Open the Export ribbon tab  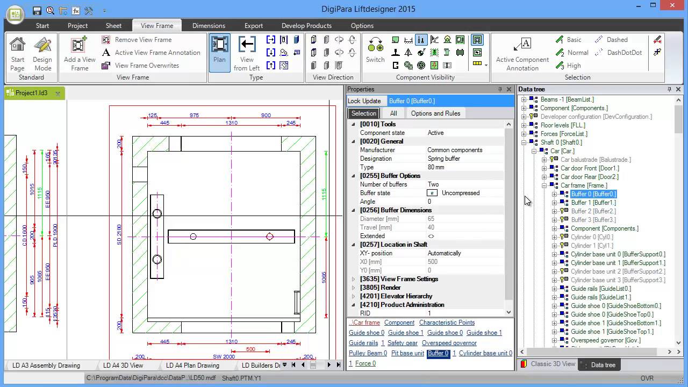(x=254, y=26)
